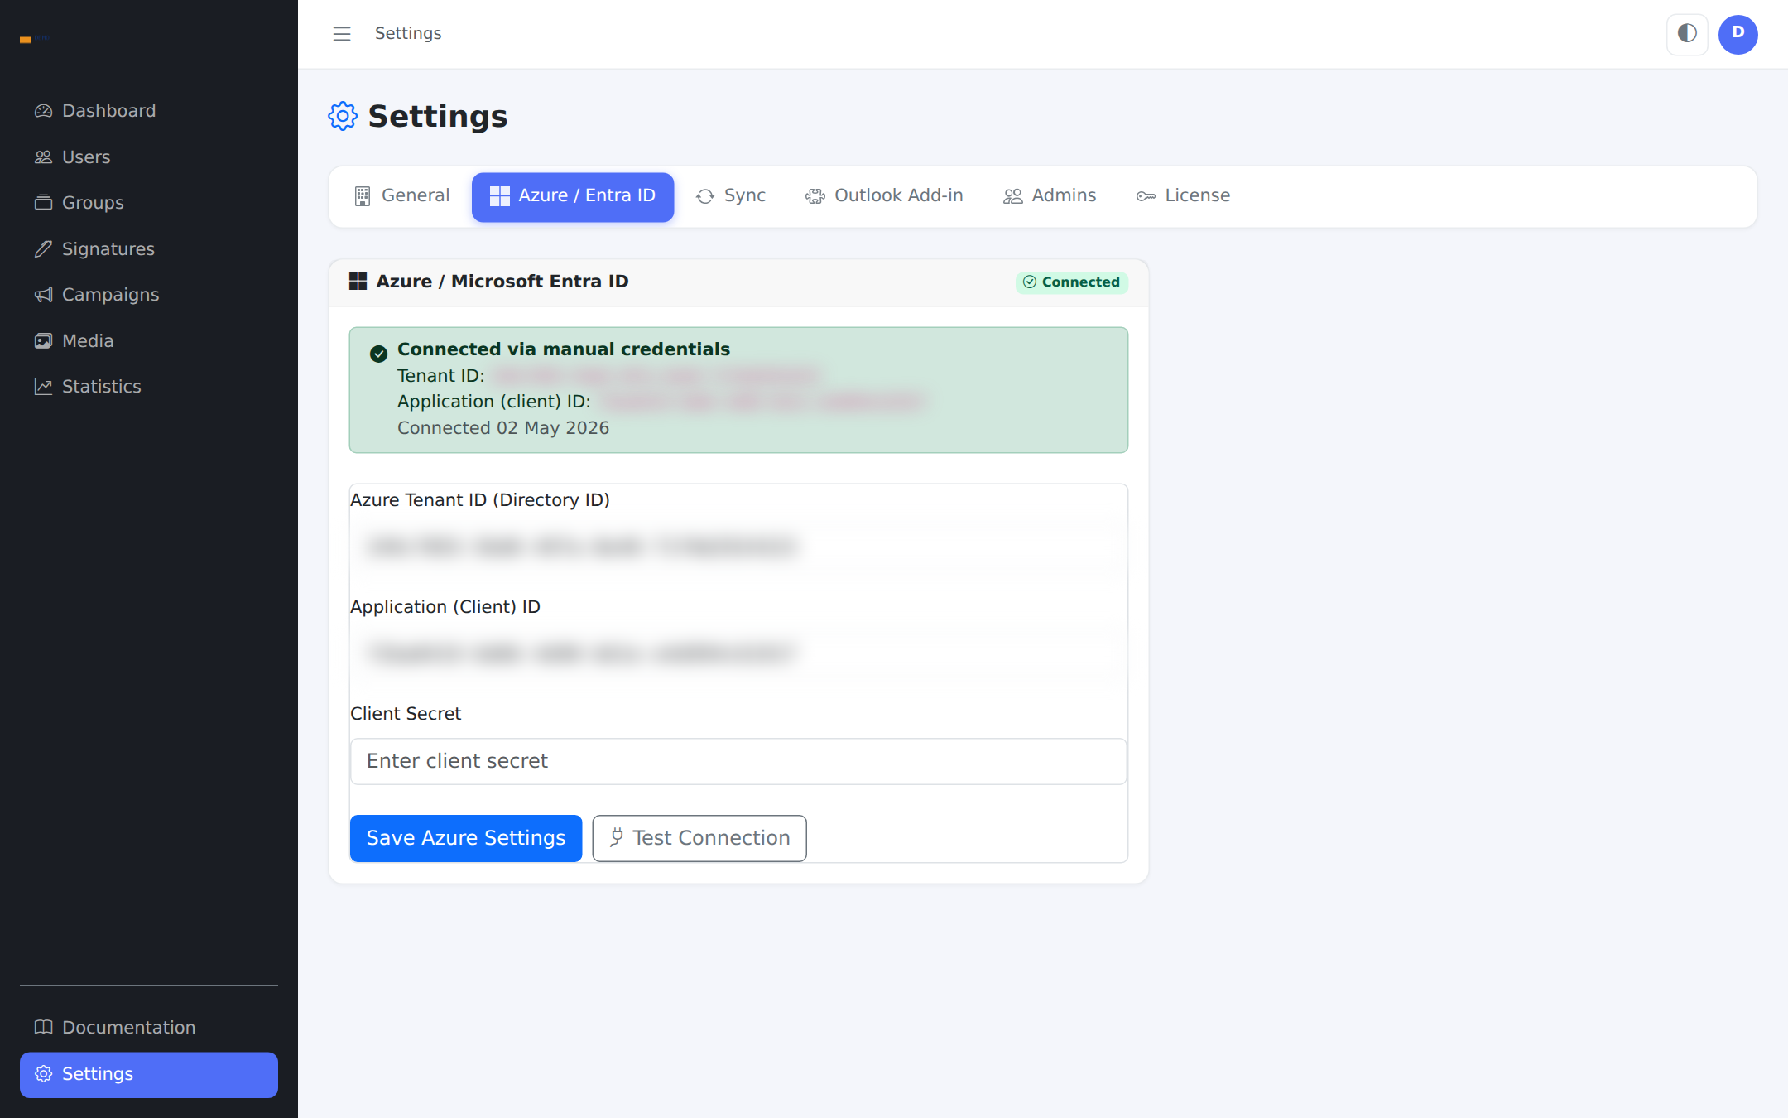This screenshot has height=1118, width=1788.
Task: Open the License tab
Action: point(1183,196)
